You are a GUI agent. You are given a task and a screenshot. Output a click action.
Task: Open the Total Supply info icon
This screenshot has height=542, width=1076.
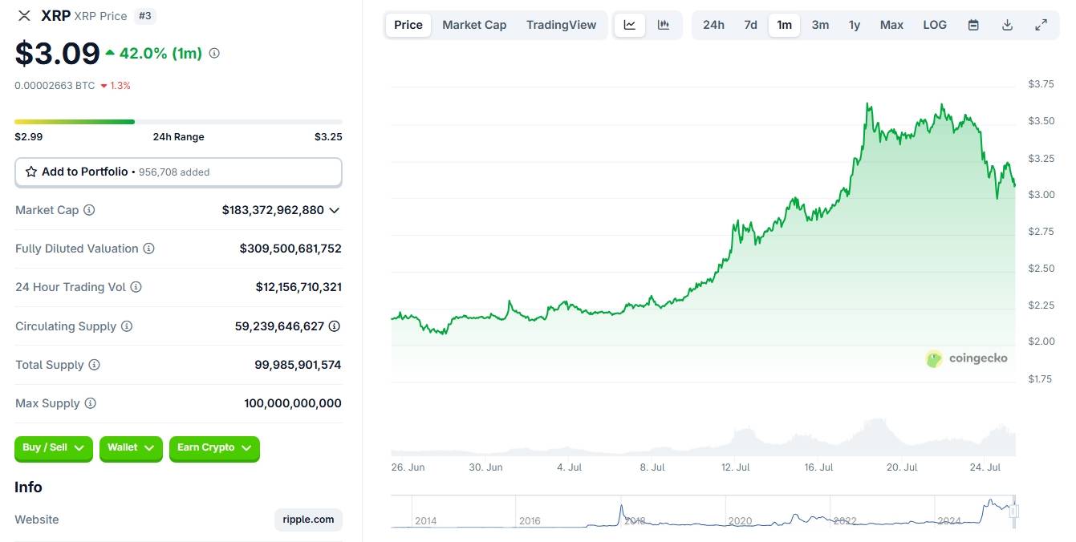[x=94, y=365]
